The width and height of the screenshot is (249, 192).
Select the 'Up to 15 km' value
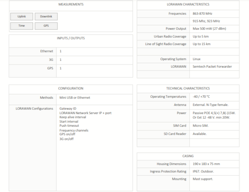point(201,44)
